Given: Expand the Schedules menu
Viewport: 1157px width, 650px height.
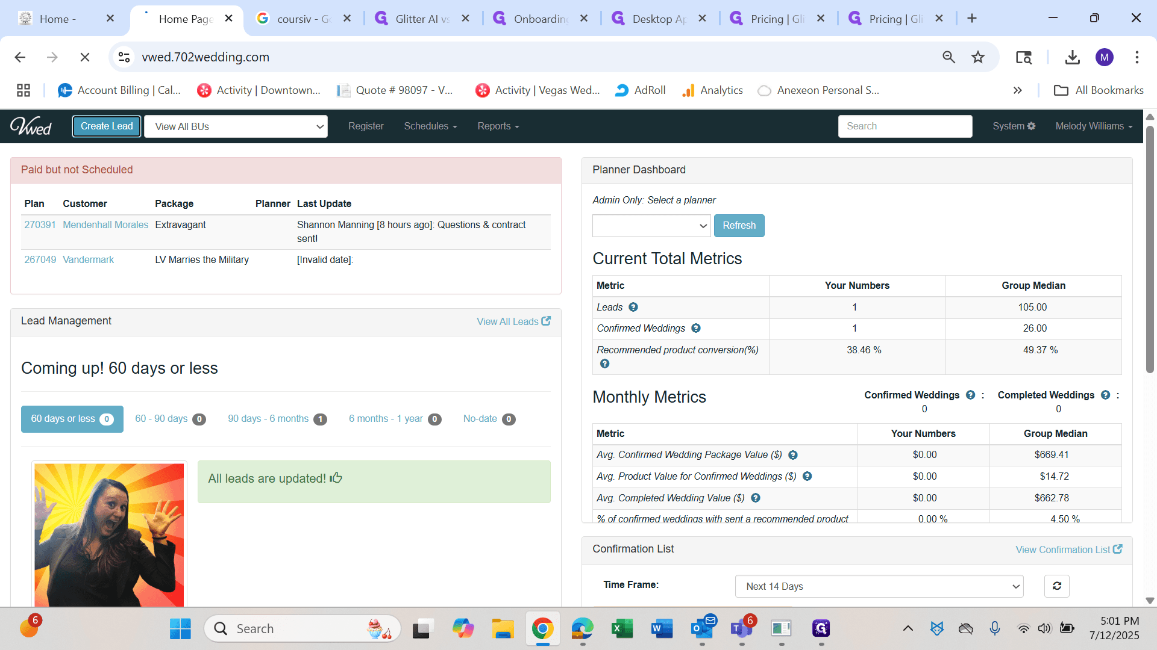Looking at the screenshot, I should pos(430,126).
